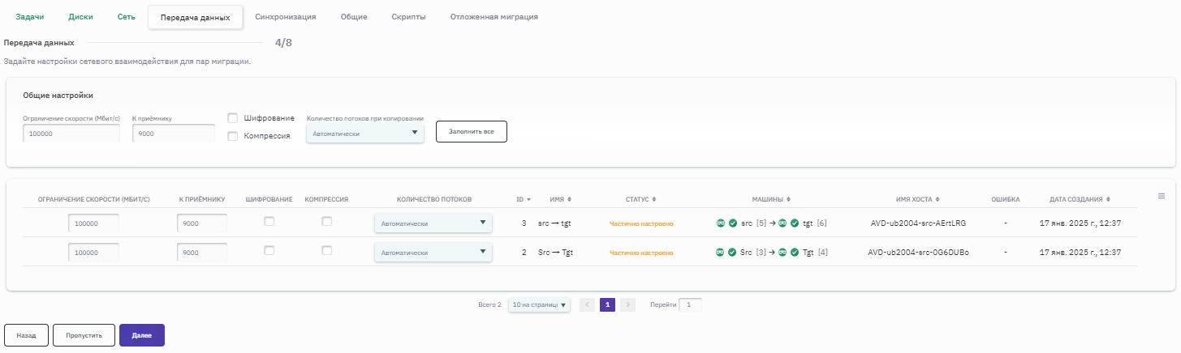This screenshot has height=353, width=1181.
Task: Toggle the Компрессия checkbox in general settings
Action: 233,136
